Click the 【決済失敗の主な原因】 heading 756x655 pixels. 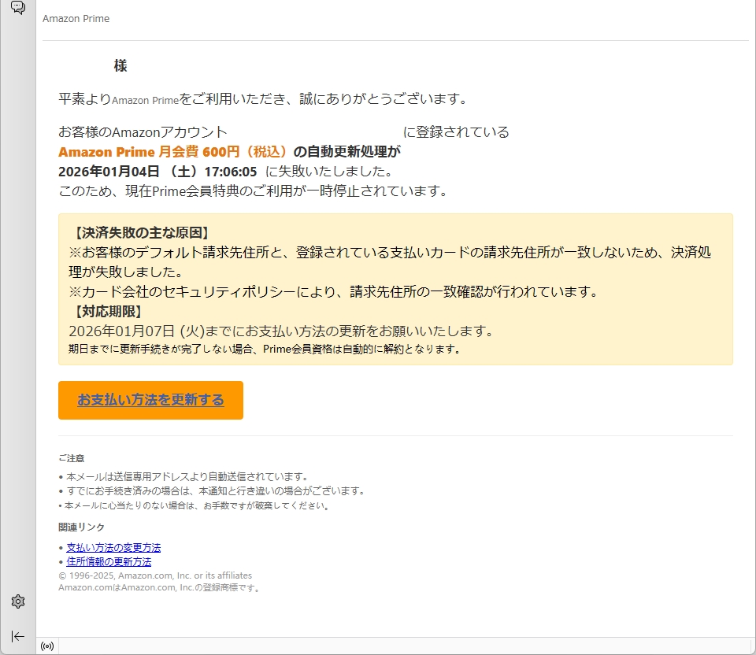click(141, 233)
